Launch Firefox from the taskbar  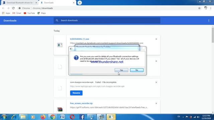[43, 117]
